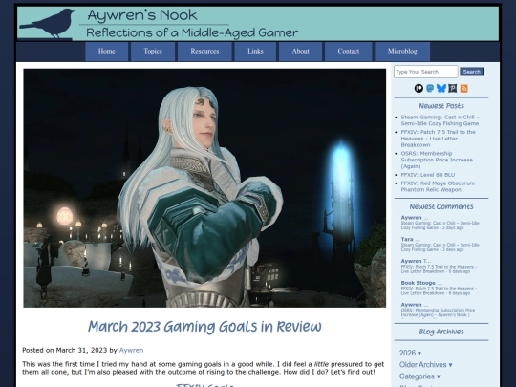Open the Contact menu item
The image size is (516, 387).
(x=349, y=52)
